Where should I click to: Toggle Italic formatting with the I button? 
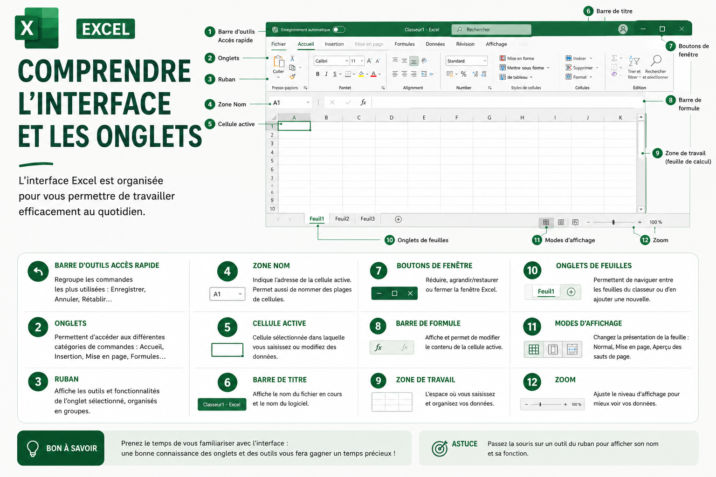326,74
